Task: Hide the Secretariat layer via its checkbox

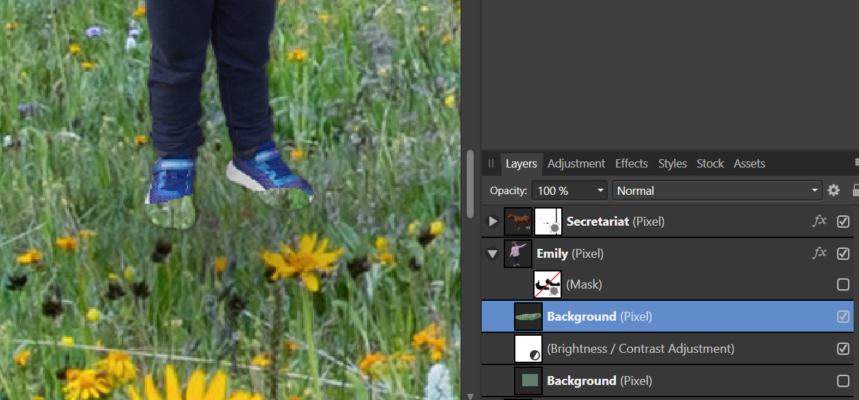Action: click(843, 221)
